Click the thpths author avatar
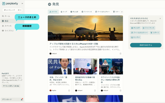Image resolution: width=165 pixels, height=103 pixels. (51, 90)
